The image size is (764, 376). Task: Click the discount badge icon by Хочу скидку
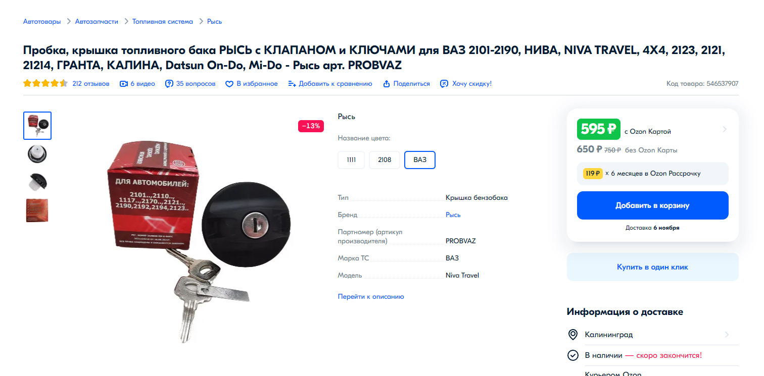[x=444, y=84]
